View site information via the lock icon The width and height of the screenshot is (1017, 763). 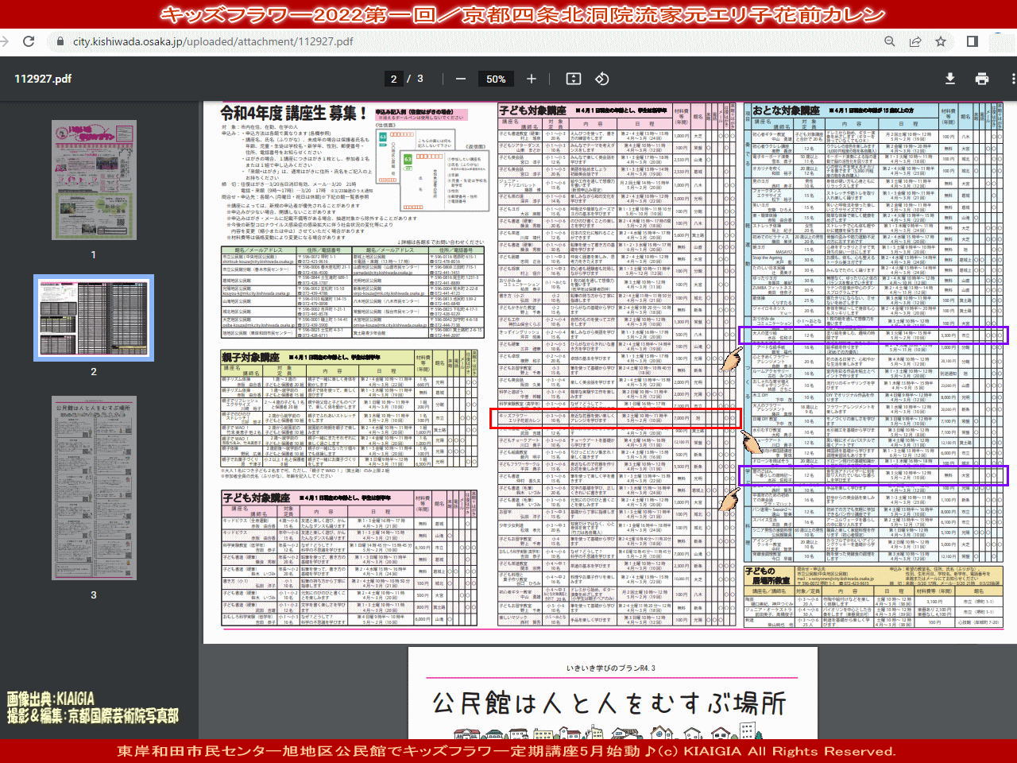coord(60,41)
